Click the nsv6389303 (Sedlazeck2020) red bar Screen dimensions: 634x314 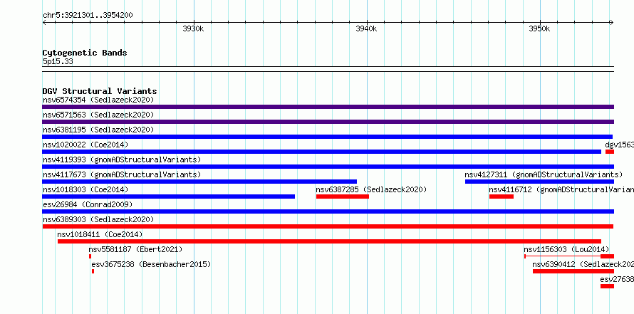click(x=328, y=226)
